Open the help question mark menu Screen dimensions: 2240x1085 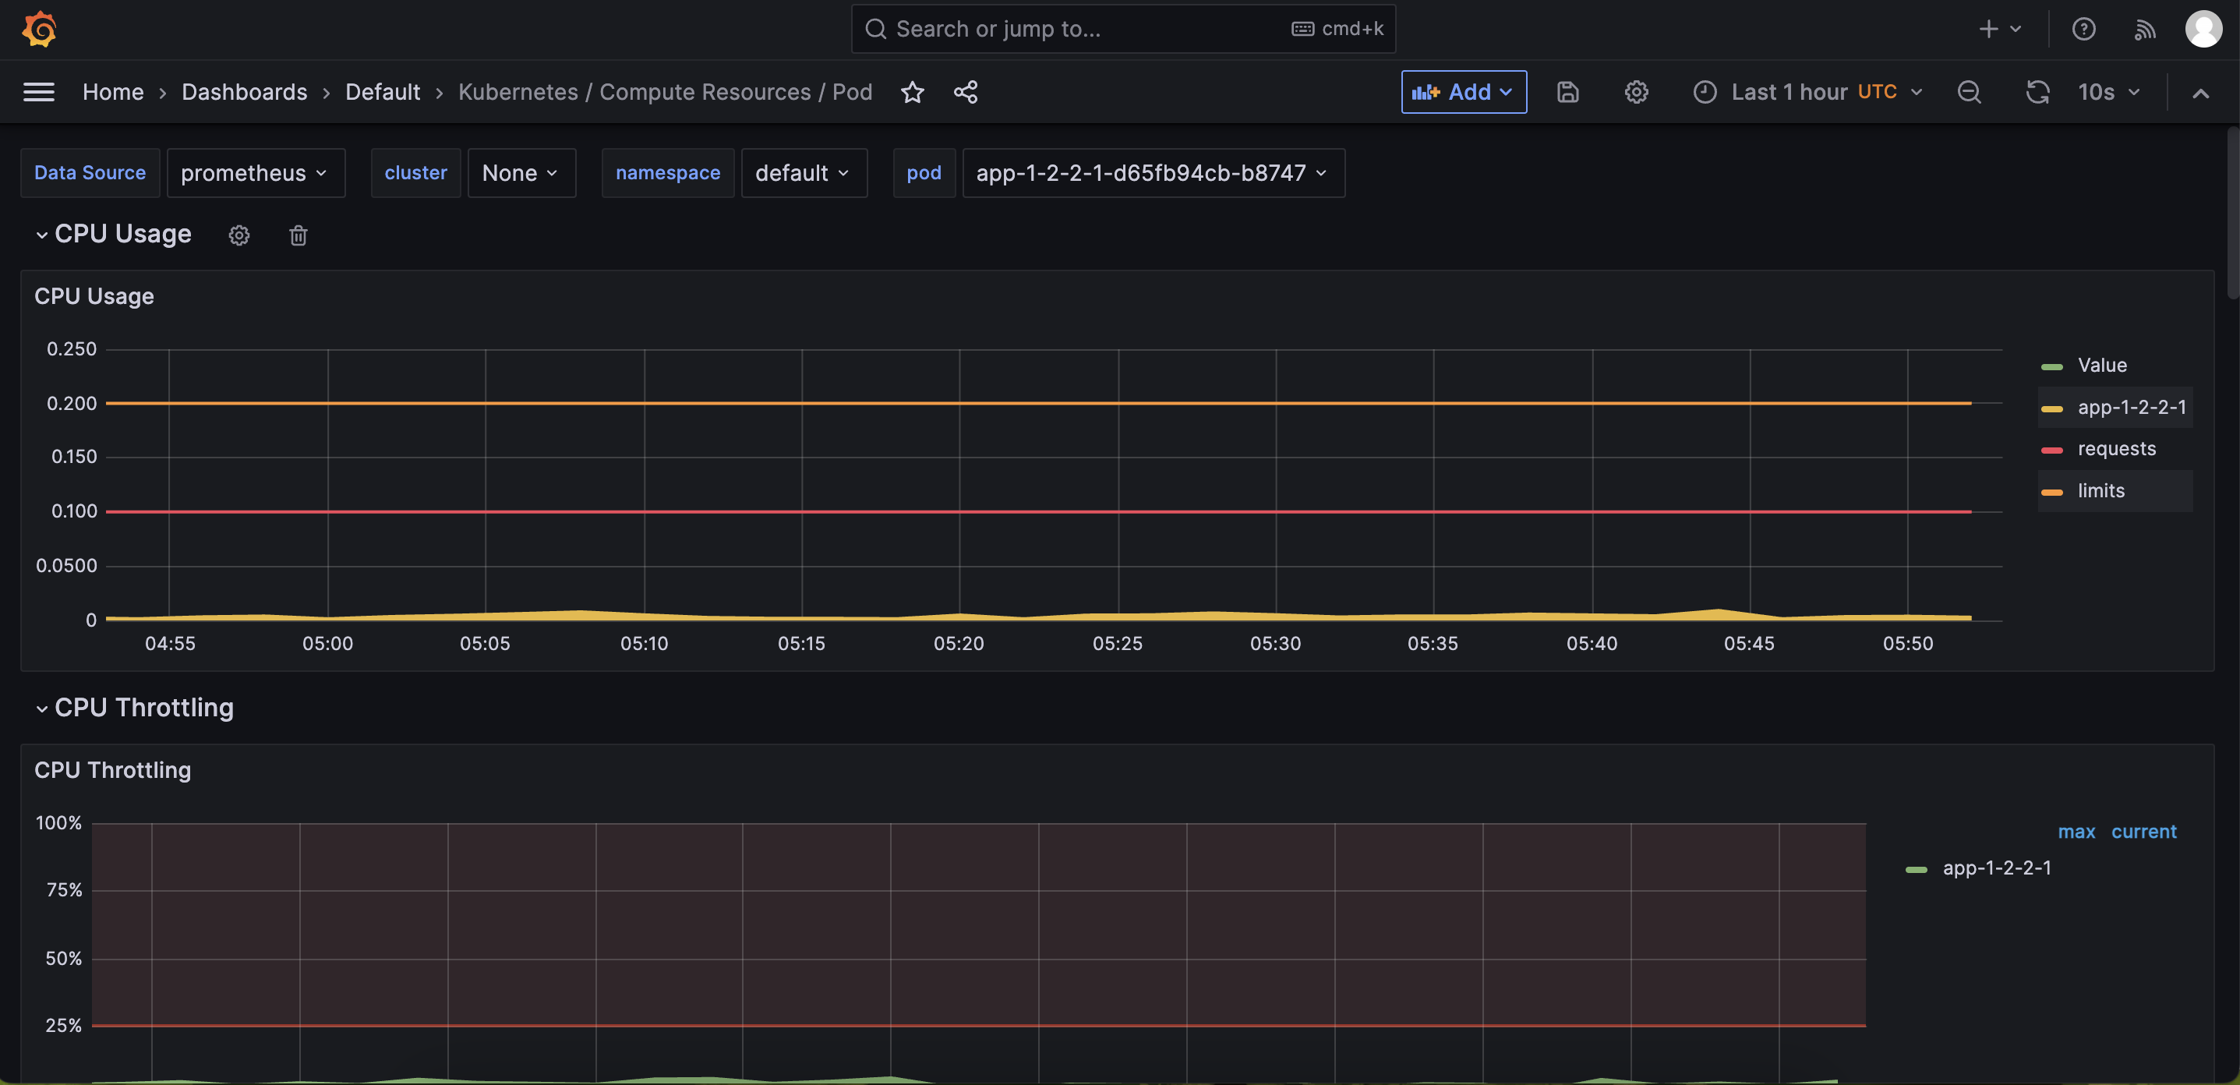pyautogui.click(x=2083, y=29)
